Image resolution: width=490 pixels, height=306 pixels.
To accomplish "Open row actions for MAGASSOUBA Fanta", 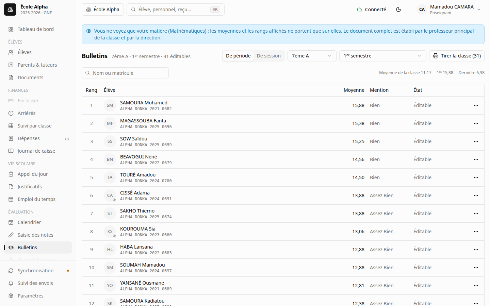I will [x=476, y=123].
